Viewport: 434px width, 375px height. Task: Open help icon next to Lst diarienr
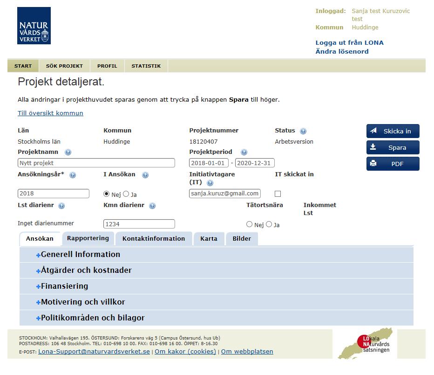(61, 206)
